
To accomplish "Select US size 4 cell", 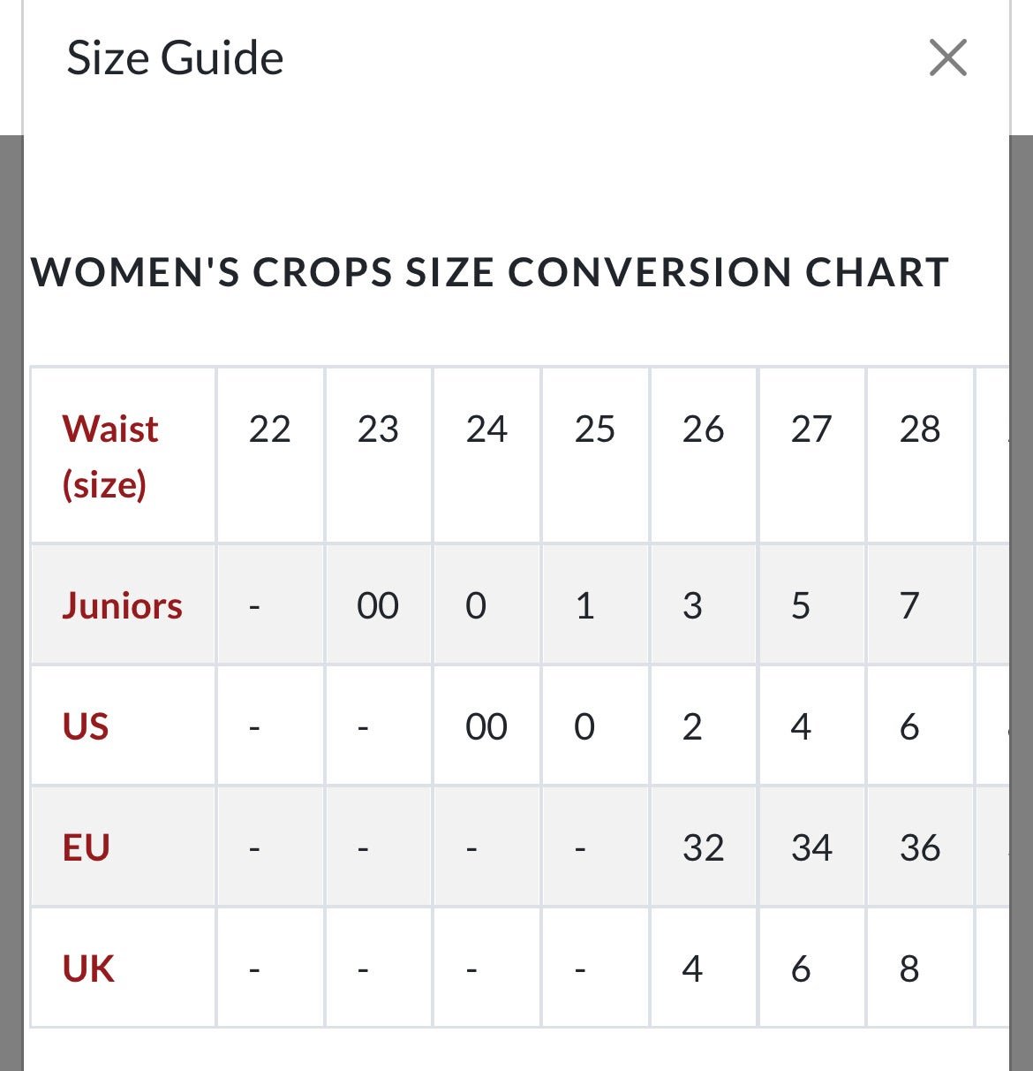I will [811, 726].
